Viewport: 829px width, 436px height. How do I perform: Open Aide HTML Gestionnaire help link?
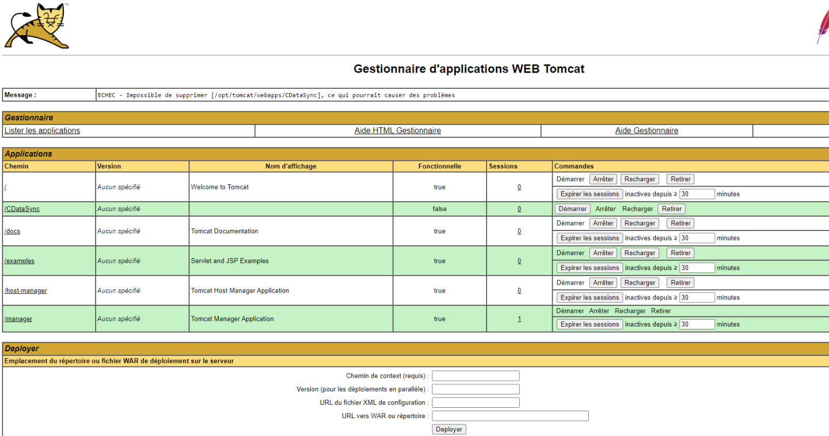pyautogui.click(x=398, y=131)
